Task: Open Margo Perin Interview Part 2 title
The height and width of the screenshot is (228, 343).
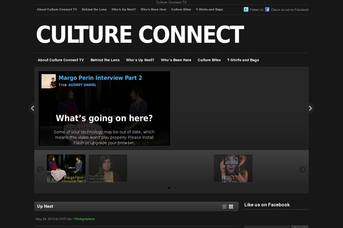Action: coord(100,78)
